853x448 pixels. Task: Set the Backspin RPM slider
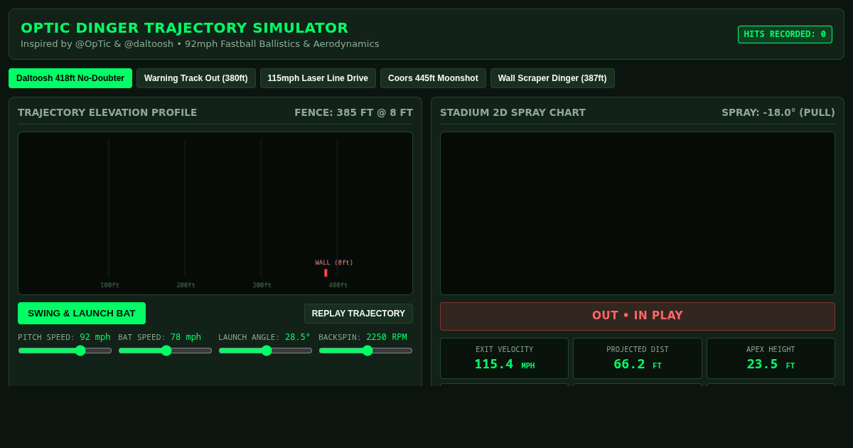coord(365,350)
